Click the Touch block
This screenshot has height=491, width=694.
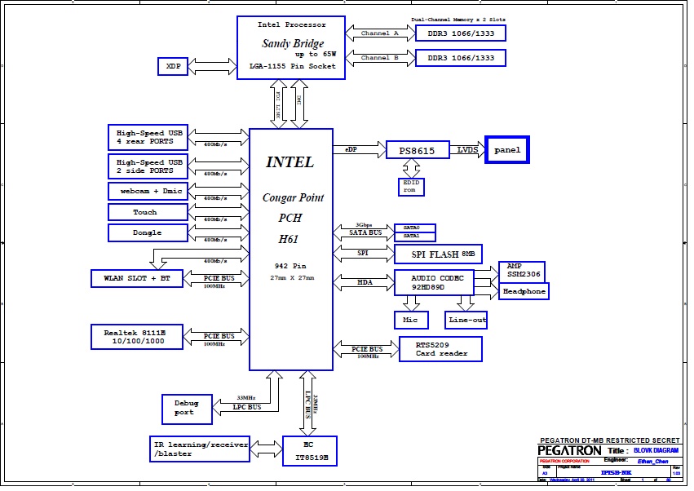click(x=148, y=212)
